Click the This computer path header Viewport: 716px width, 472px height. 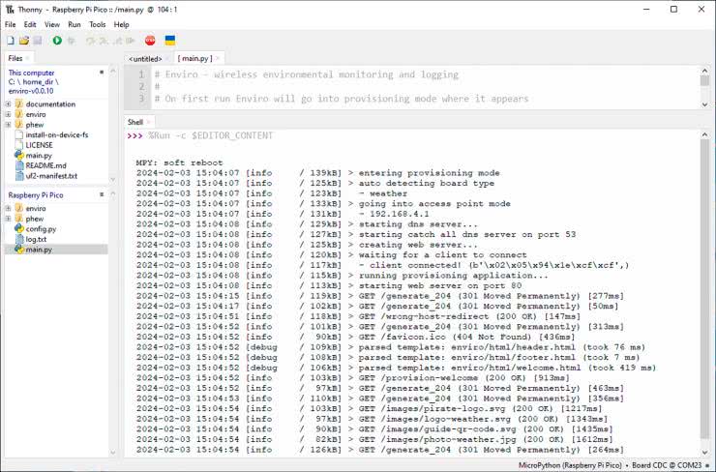pyautogui.click(x=32, y=73)
